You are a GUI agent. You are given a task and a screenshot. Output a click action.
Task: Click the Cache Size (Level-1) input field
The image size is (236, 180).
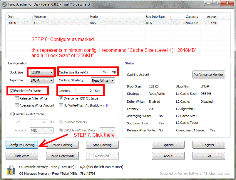click(100, 72)
